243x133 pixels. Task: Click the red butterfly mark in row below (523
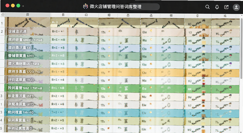[41, 105]
